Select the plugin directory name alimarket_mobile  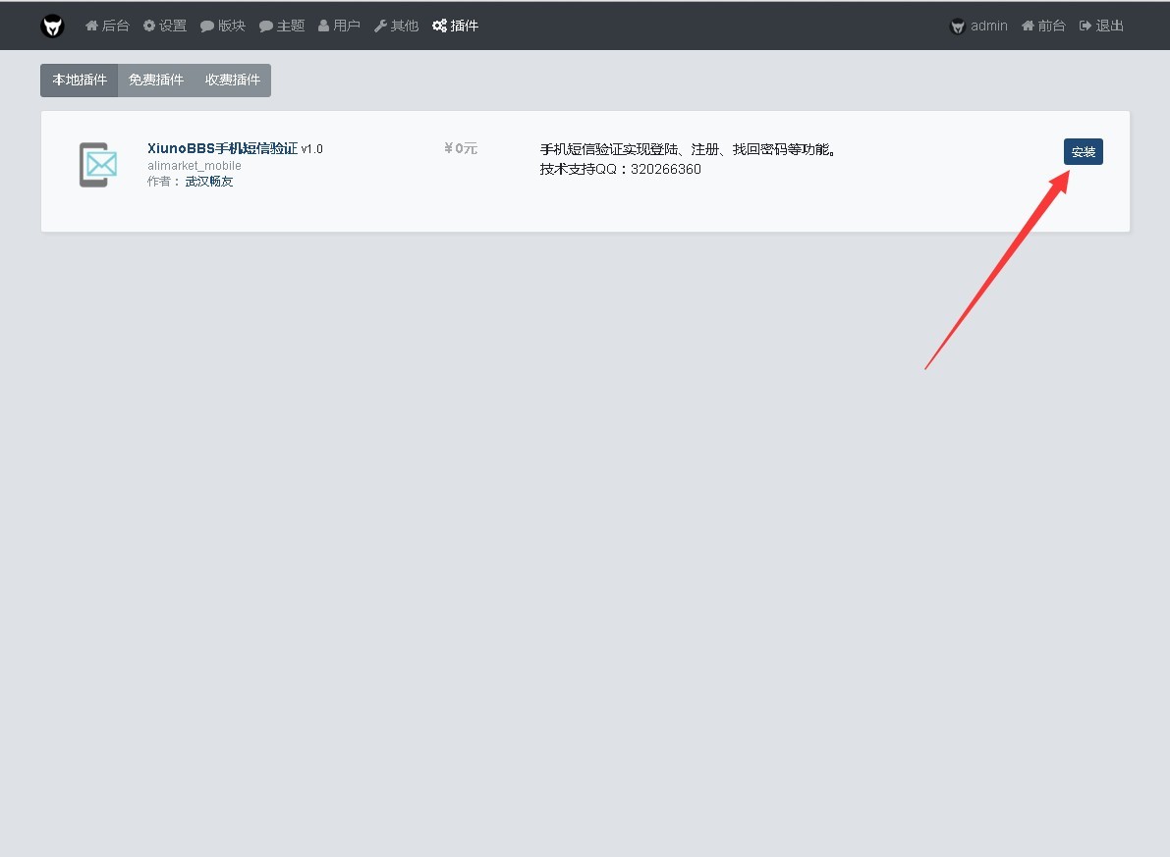[194, 166]
